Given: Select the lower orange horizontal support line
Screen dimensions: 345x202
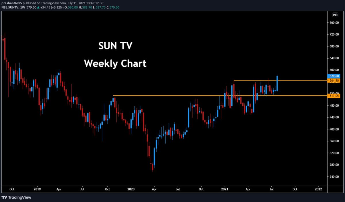Looking at the screenshot, I should [220, 95].
